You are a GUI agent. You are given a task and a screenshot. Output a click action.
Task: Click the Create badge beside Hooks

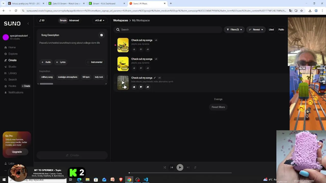pos(26,86)
